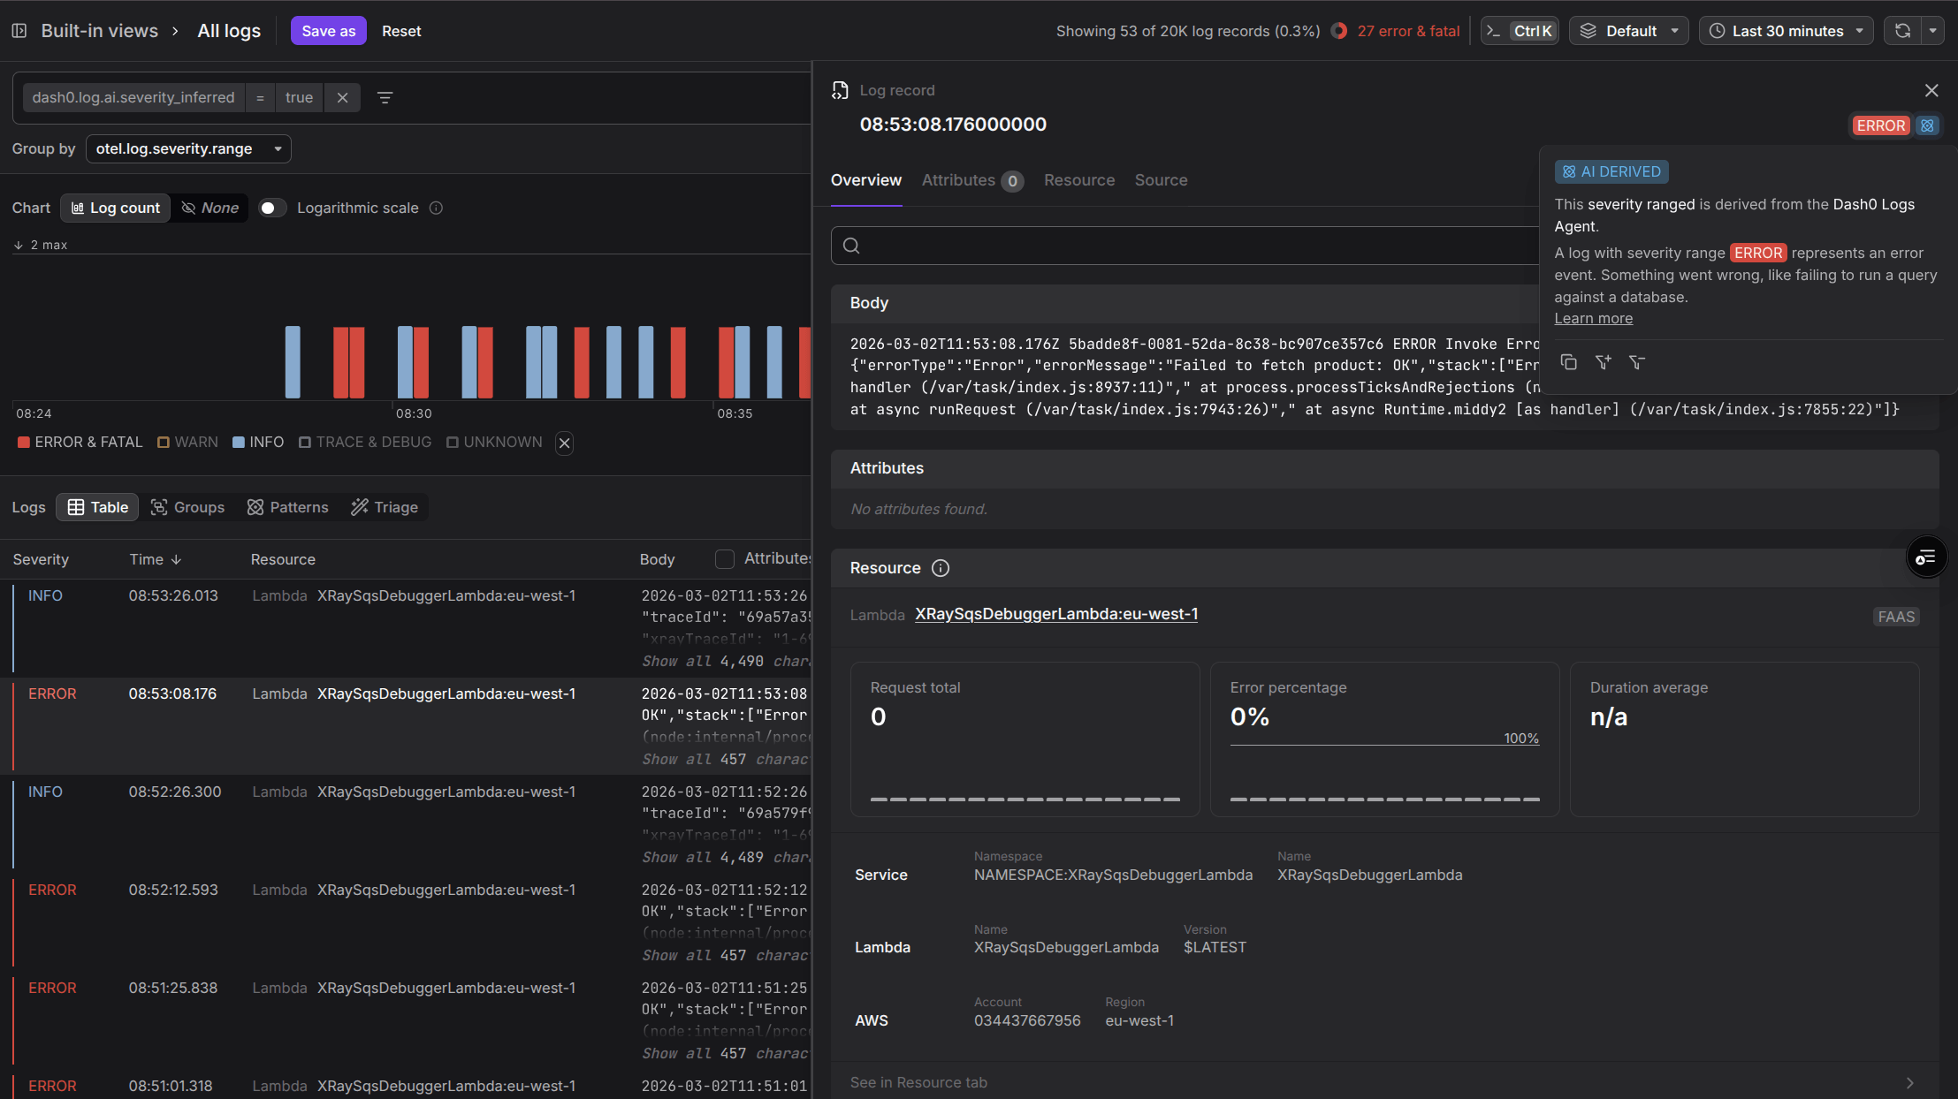Click the Save as button

pyautogui.click(x=328, y=30)
